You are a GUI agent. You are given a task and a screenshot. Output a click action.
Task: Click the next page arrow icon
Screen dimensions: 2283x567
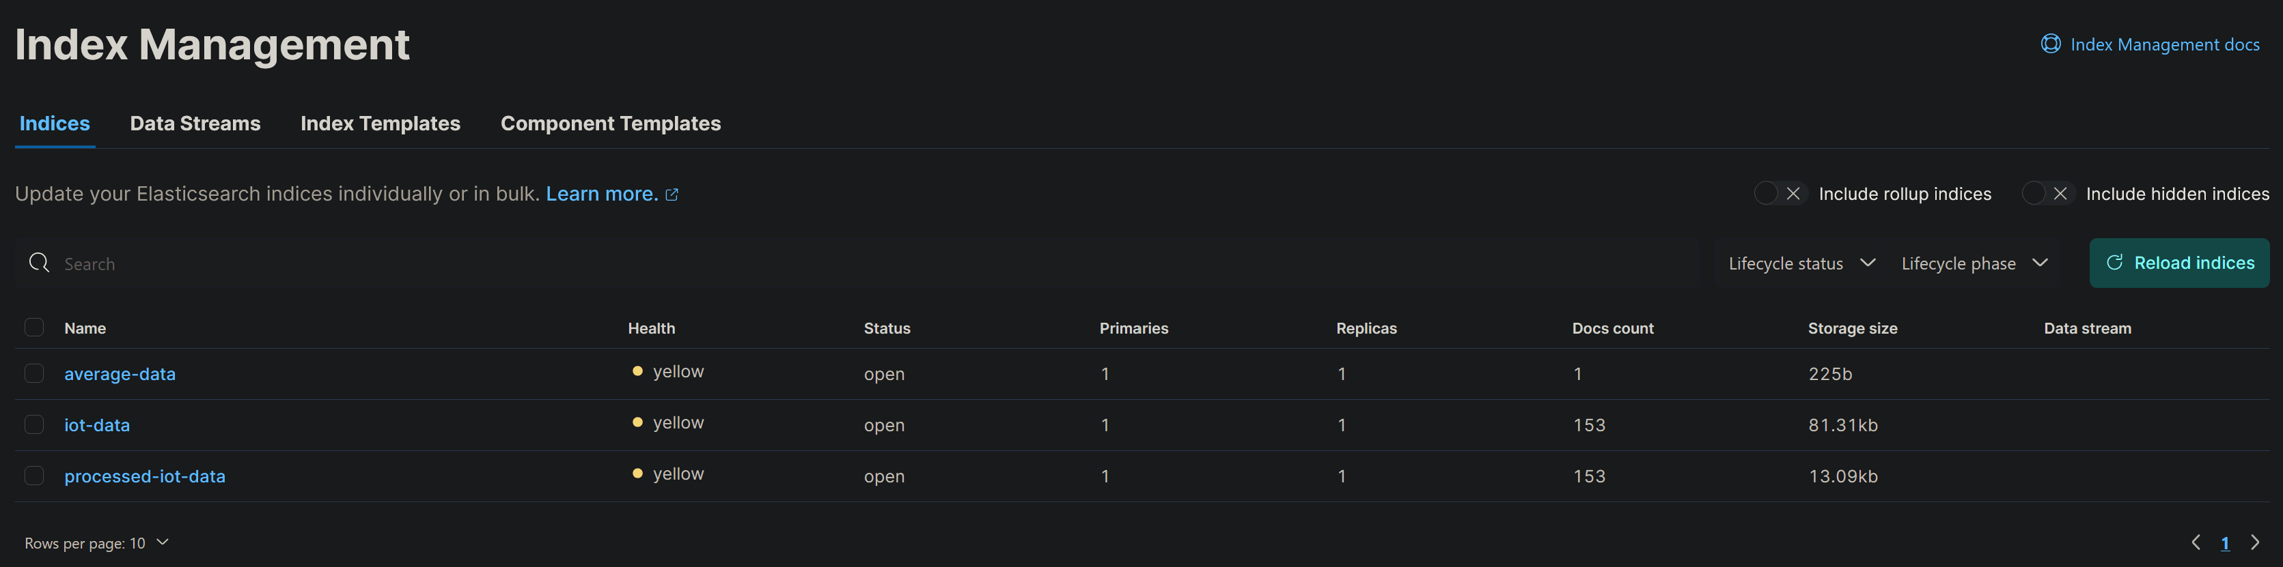pyautogui.click(x=2256, y=542)
